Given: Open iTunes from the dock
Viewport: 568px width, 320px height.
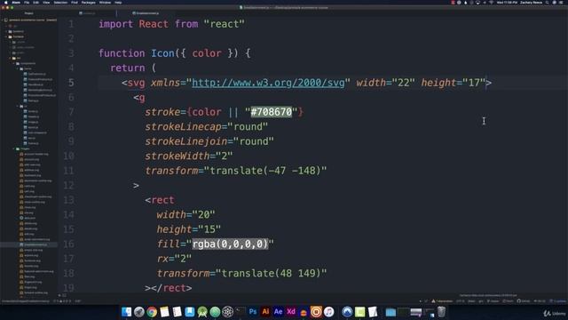Looking at the screenshot, I should click(x=329, y=312).
